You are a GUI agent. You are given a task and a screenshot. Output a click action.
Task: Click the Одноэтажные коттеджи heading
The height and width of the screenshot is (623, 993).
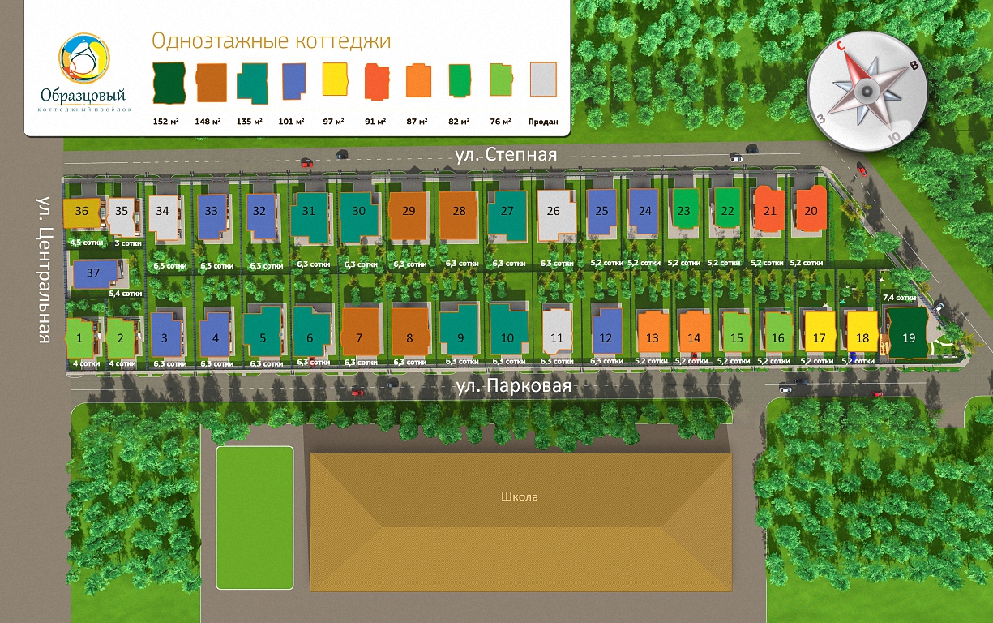pos(271,41)
